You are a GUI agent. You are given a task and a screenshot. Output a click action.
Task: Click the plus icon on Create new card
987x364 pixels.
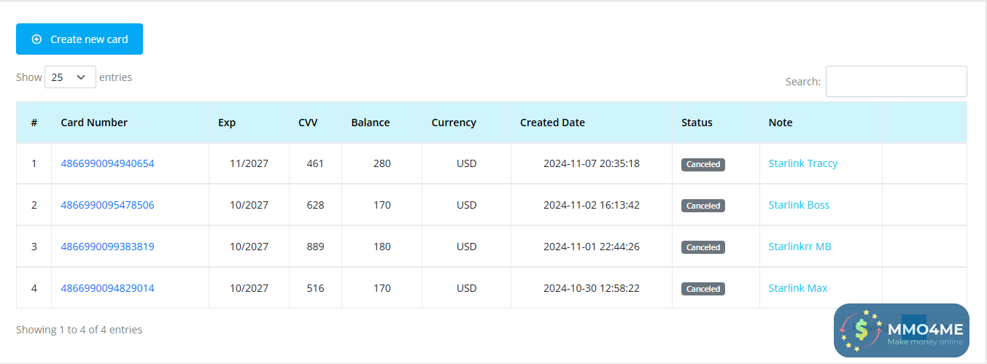[x=36, y=39]
